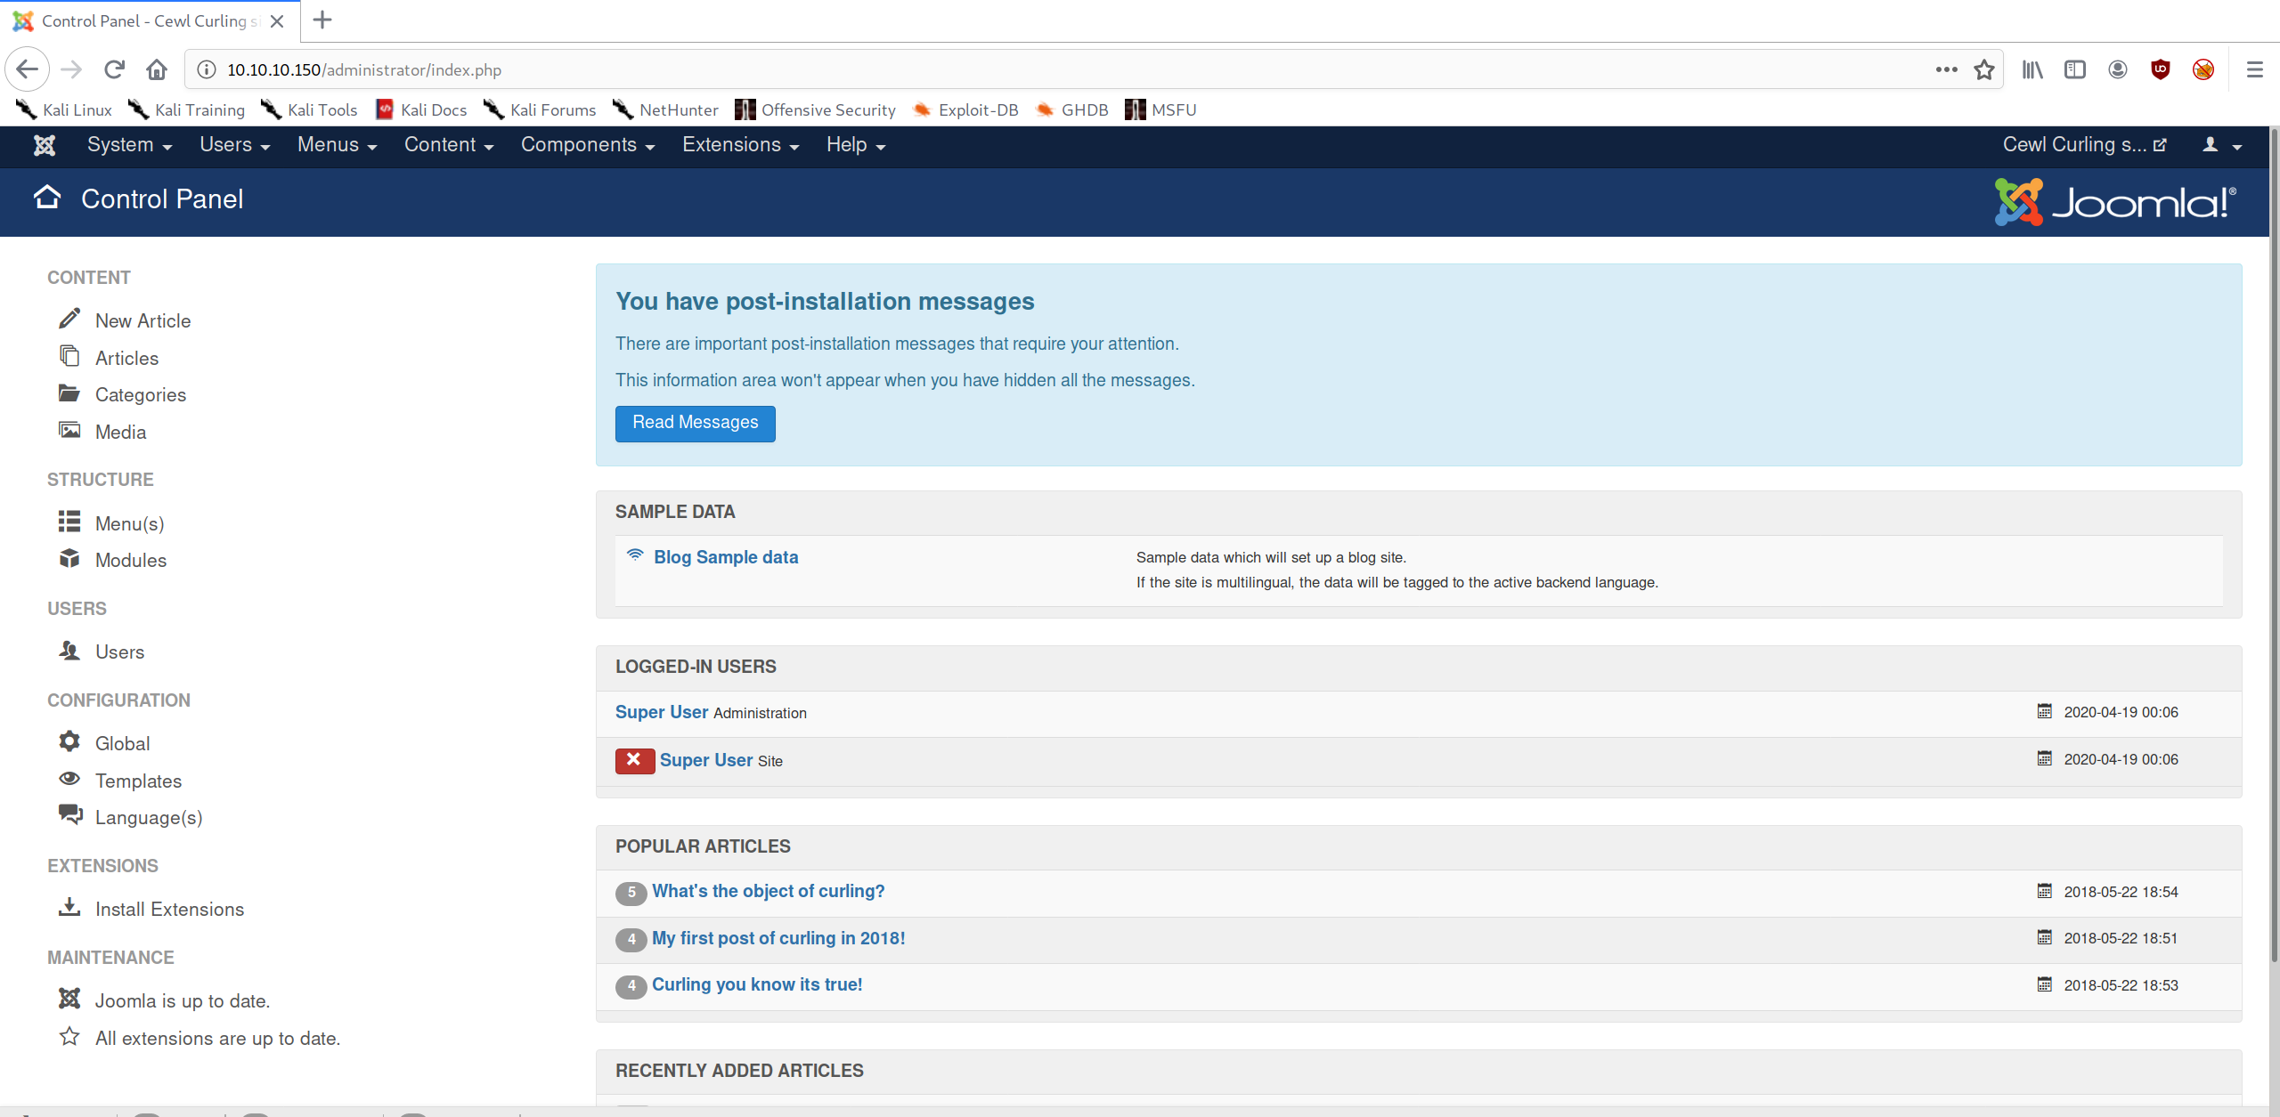Click the Global configuration gear icon
The width and height of the screenshot is (2280, 1117).
coord(69,741)
